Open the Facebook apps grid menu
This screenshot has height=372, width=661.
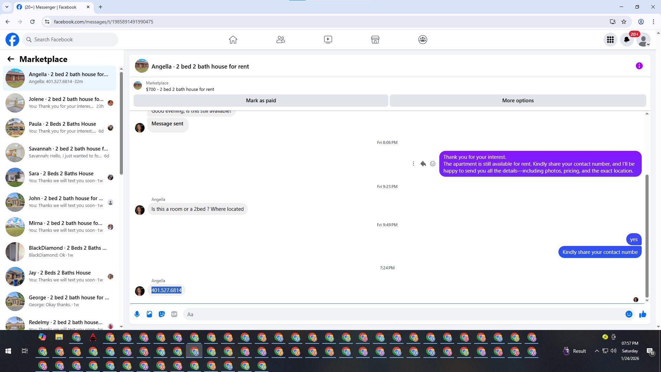pos(610,40)
